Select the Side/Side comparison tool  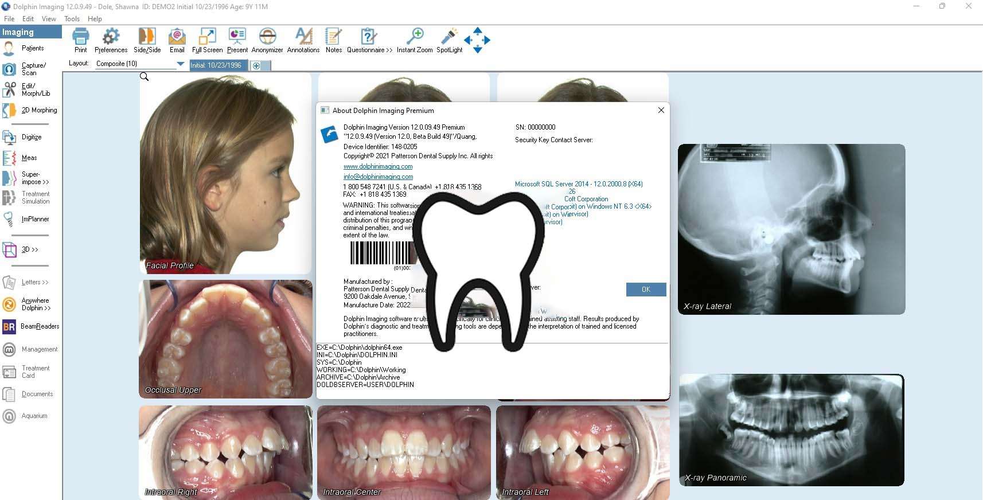tap(147, 37)
